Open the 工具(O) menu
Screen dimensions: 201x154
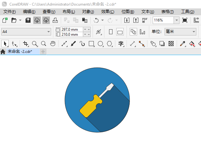tap(188, 12)
